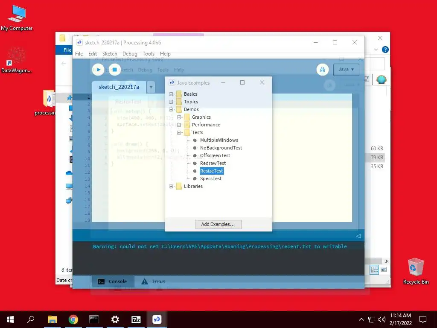Select the RedrawTest example
This screenshot has width=437, height=328.
pos(213,163)
